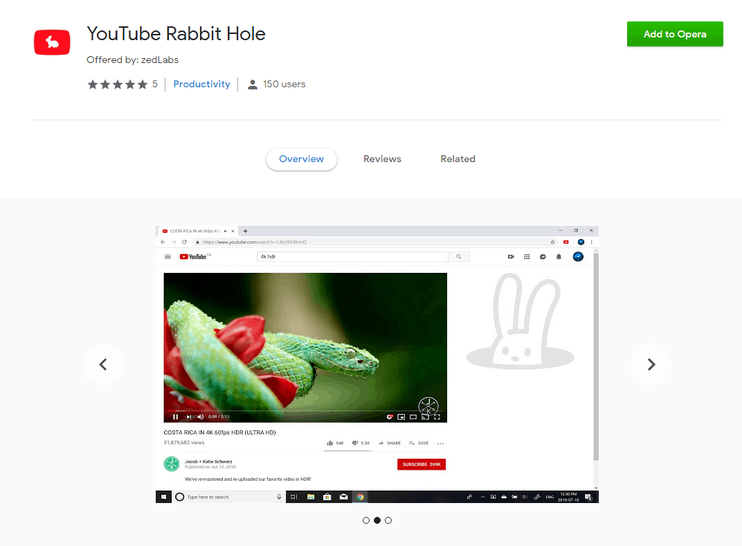Click the five-star rating
Viewport: 742px width, 546px height.
pyautogui.click(x=117, y=85)
